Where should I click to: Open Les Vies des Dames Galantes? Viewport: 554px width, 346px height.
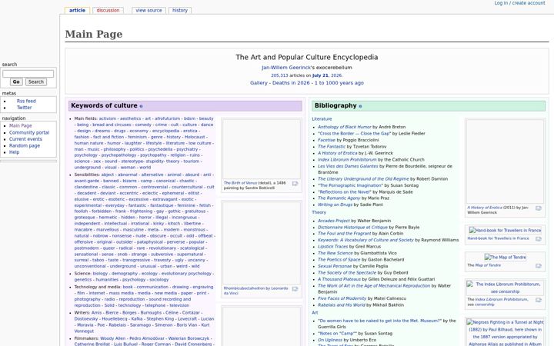(348, 166)
